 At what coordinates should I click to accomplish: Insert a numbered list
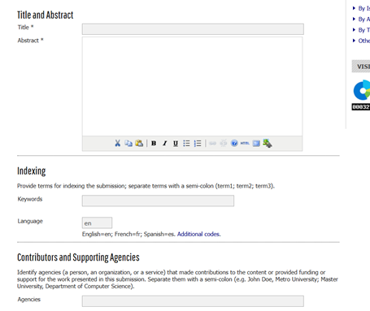pyautogui.click(x=198, y=143)
